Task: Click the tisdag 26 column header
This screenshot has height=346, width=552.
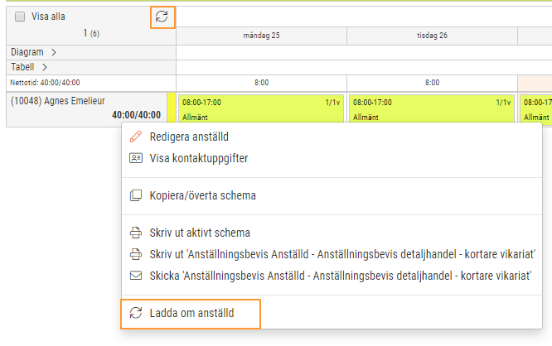Action: pyautogui.click(x=432, y=36)
